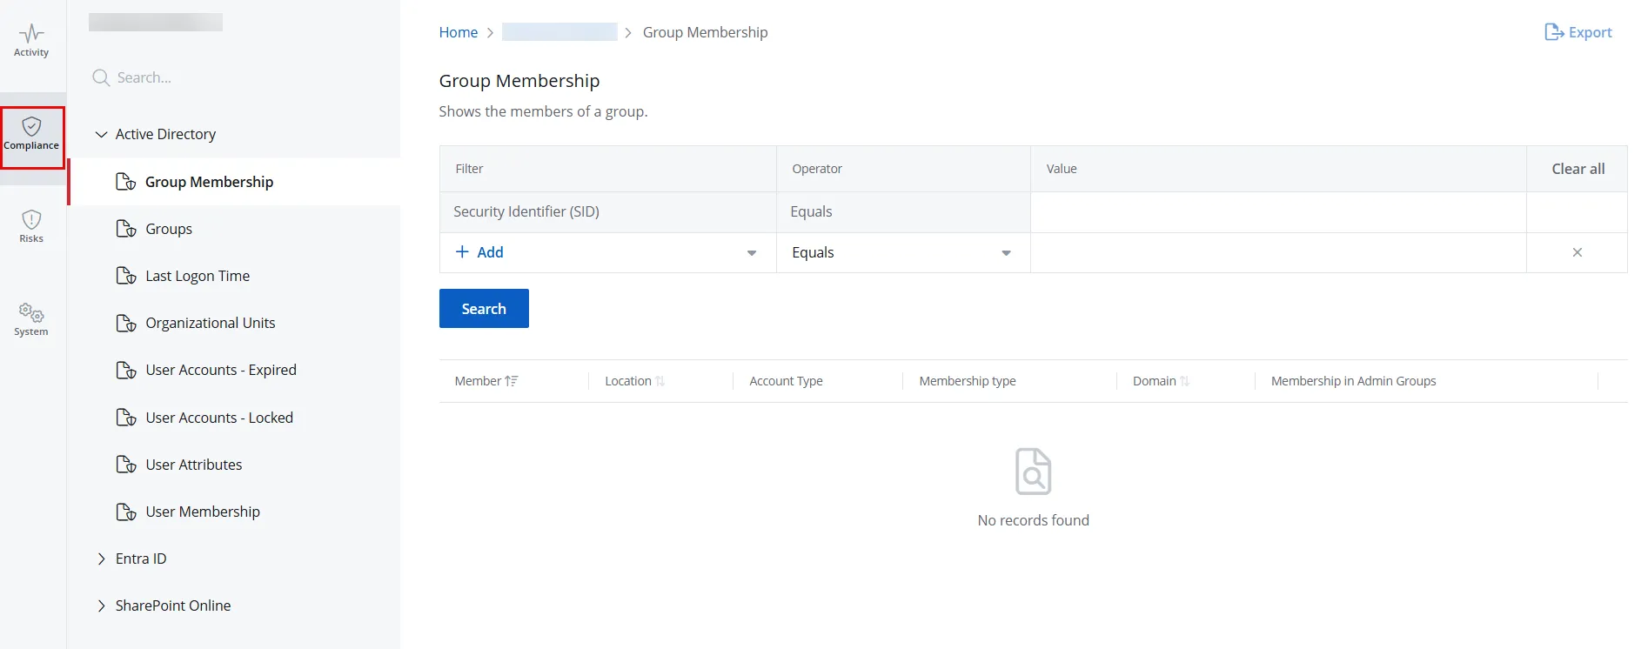This screenshot has height=649, width=1648.
Task: Click the Security Identifier (SID) value field
Action: point(1278,212)
